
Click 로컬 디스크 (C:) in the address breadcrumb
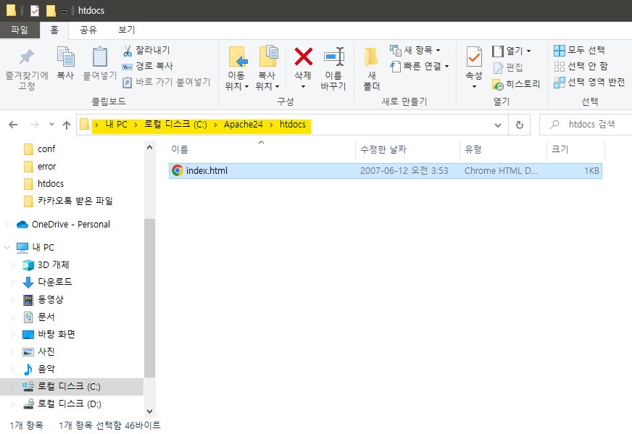point(175,125)
